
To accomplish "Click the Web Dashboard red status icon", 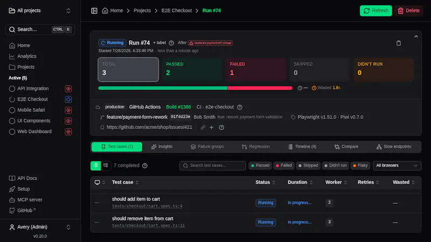I will pos(68,132).
